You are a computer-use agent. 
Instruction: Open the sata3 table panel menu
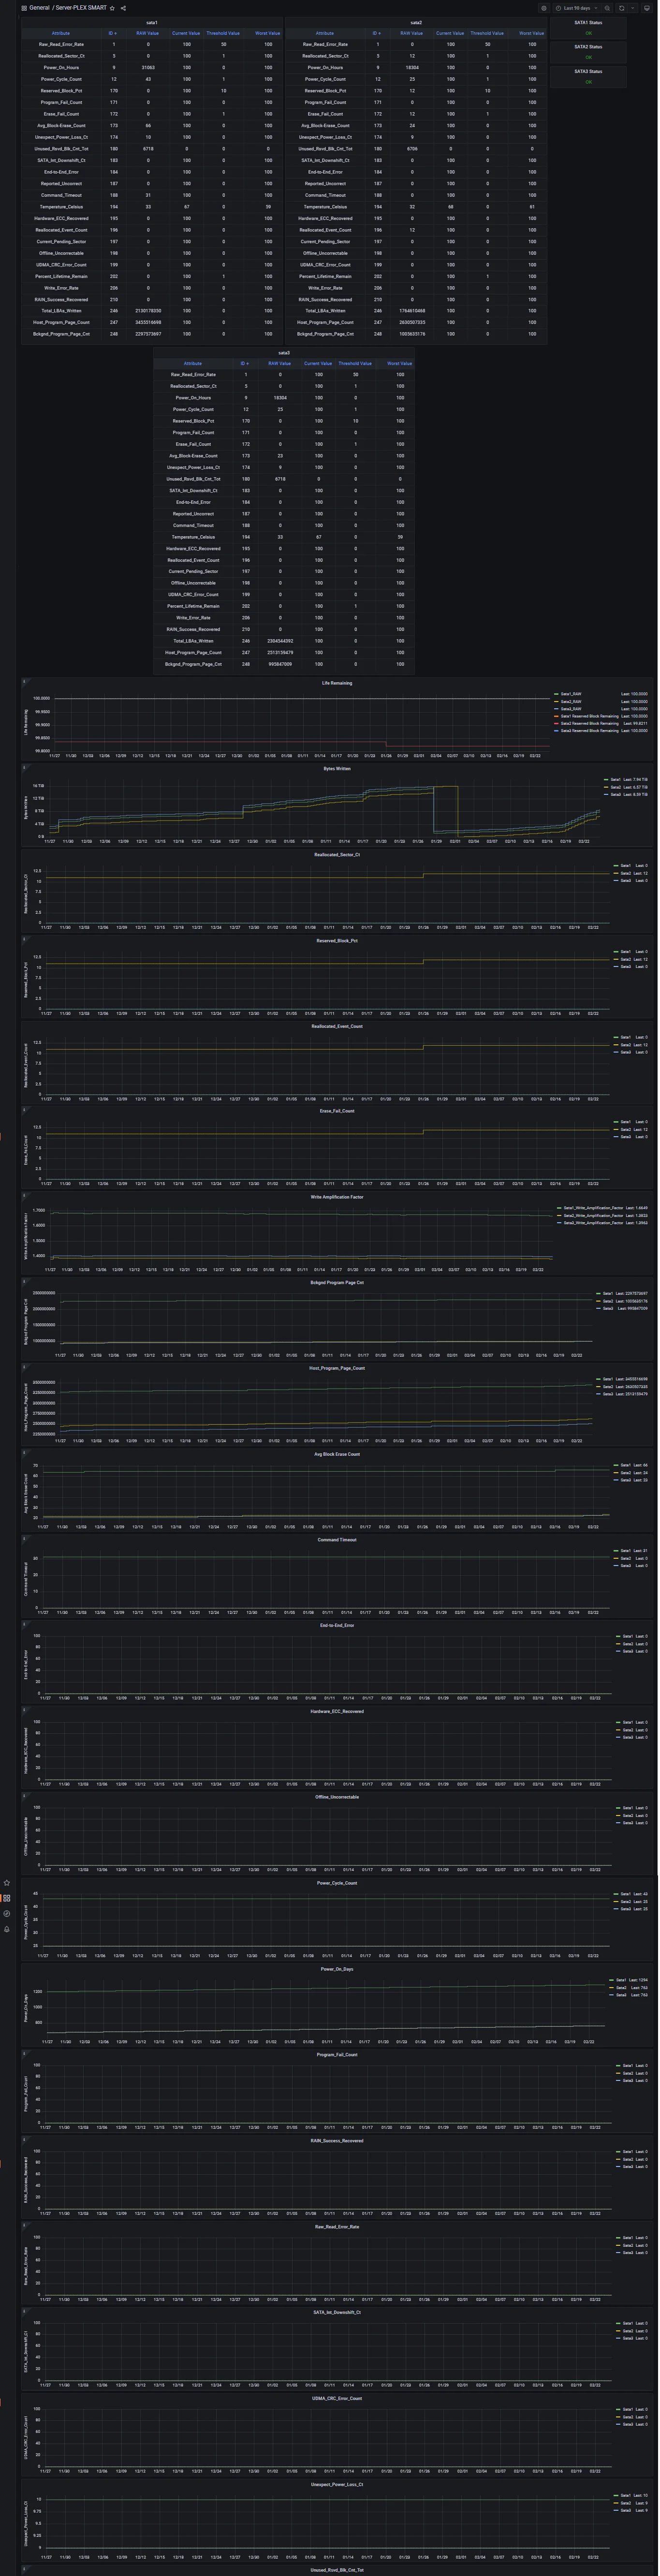tap(284, 353)
